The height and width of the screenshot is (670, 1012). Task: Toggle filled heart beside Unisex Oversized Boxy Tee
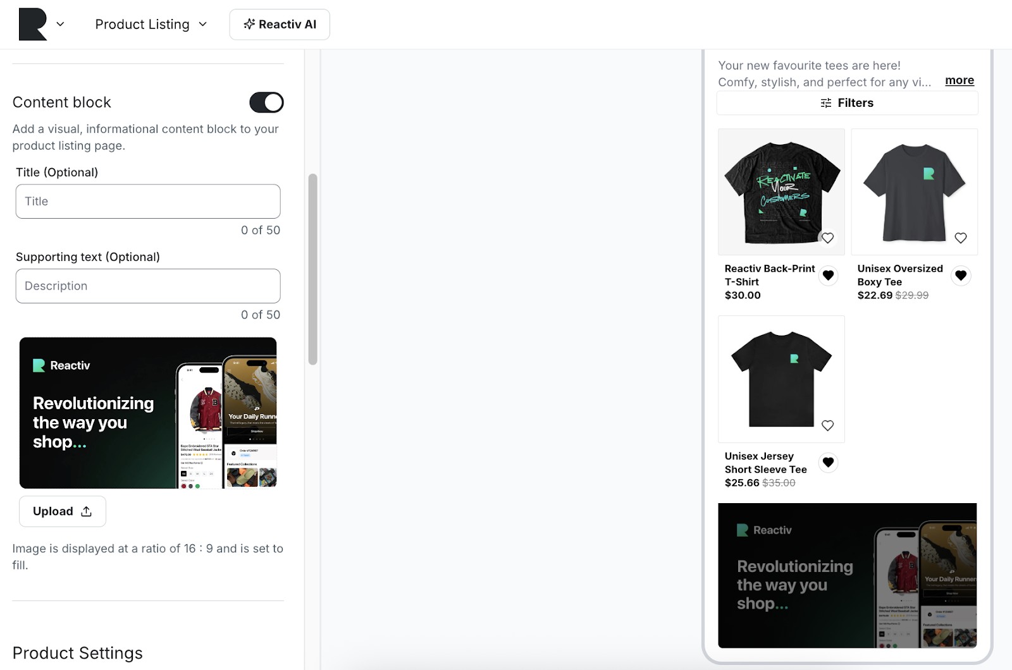pos(961,276)
